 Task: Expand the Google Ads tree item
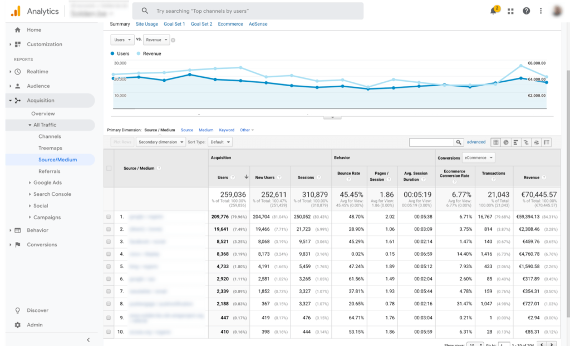point(30,182)
